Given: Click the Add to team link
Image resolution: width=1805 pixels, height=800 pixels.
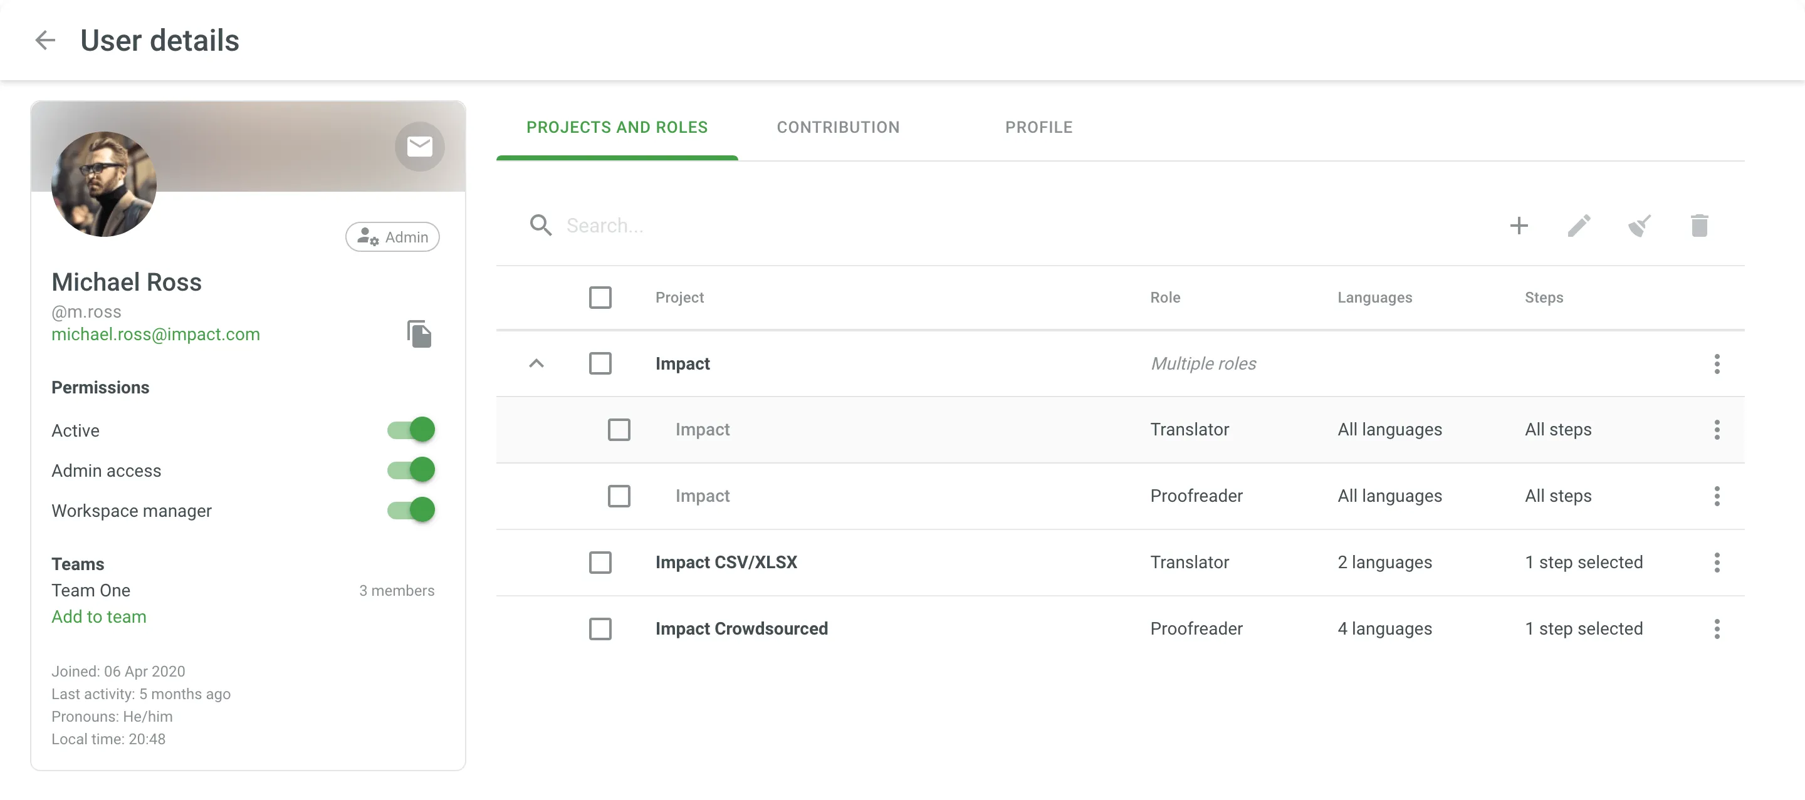Looking at the screenshot, I should click(99, 616).
